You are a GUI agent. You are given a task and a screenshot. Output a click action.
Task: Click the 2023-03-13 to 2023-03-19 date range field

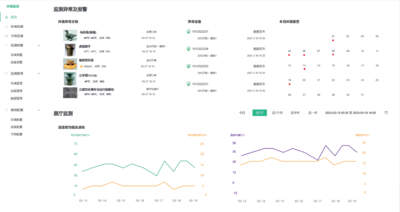coord(351,113)
